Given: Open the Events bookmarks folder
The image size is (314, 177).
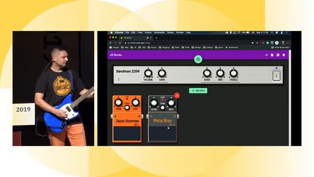Looking at the screenshot, I should point(152,48).
